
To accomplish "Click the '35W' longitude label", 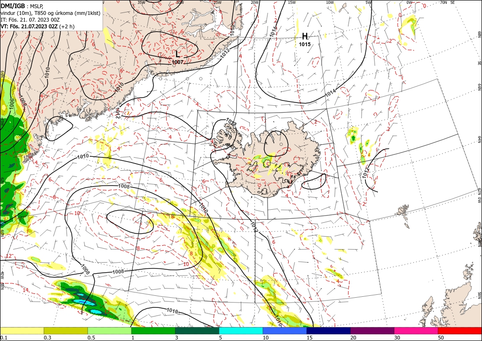I will point(141,2).
